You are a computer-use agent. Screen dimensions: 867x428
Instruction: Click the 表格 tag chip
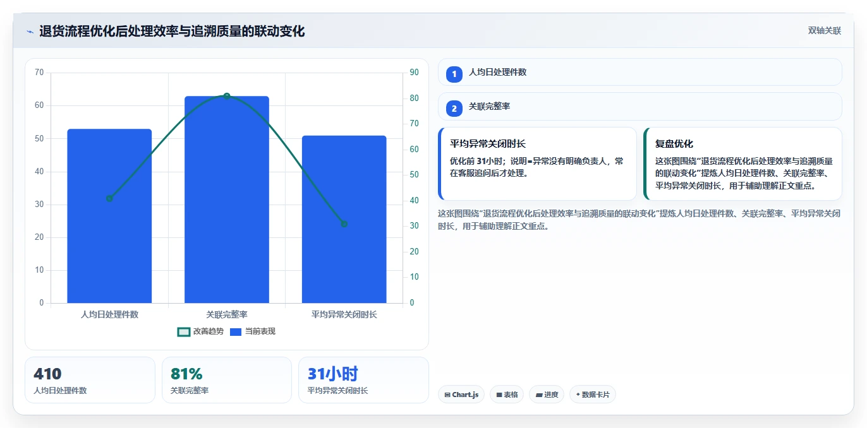pos(507,395)
